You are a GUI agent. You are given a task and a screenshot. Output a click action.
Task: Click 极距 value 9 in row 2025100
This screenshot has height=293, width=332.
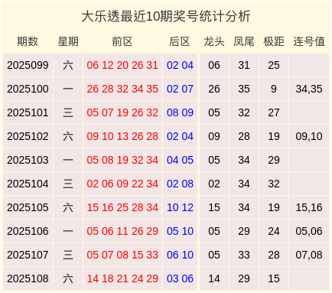[x=274, y=89]
